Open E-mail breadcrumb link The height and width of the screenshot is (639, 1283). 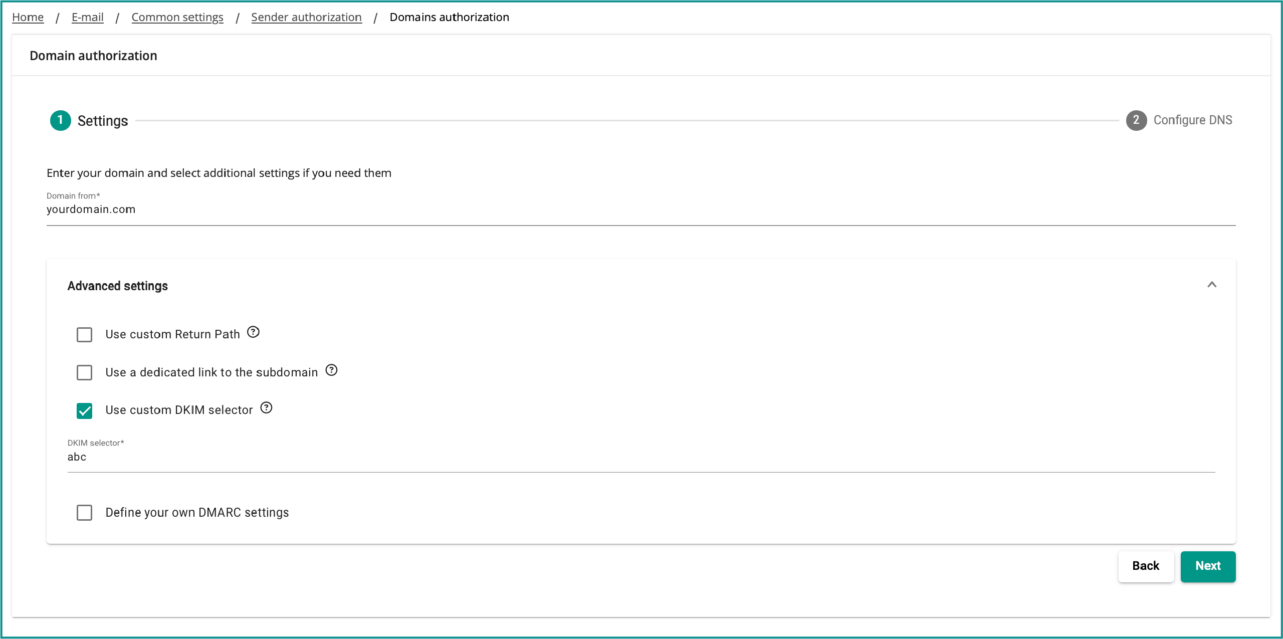pos(88,17)
